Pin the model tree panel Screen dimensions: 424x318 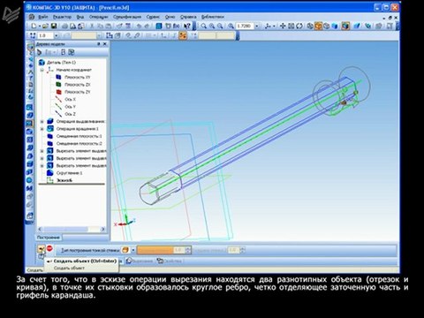click(99, 44)
